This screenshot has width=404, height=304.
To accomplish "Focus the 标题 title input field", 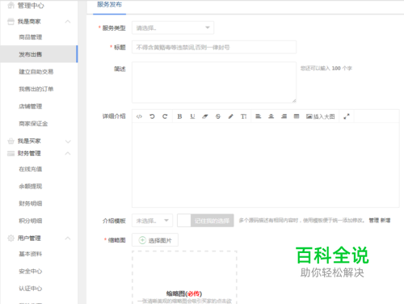I will (x=214, y=47).
